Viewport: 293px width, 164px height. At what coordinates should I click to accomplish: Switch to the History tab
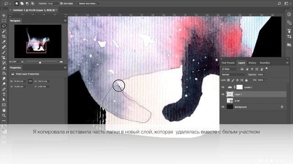[252, 63]
